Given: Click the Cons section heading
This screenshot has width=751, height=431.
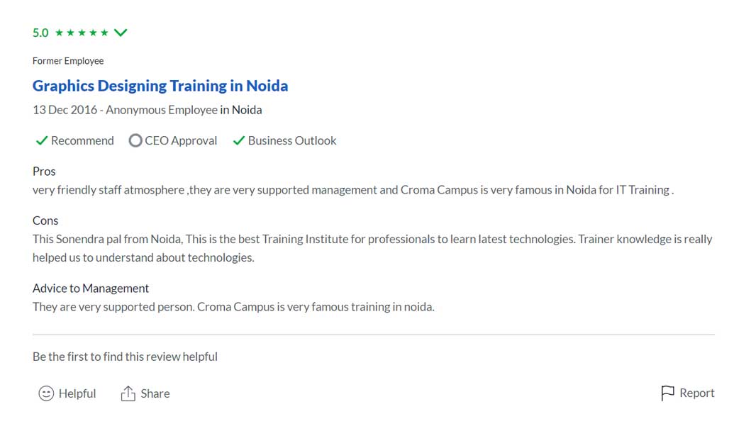Looking at the screenshot, I should (45, 220).
